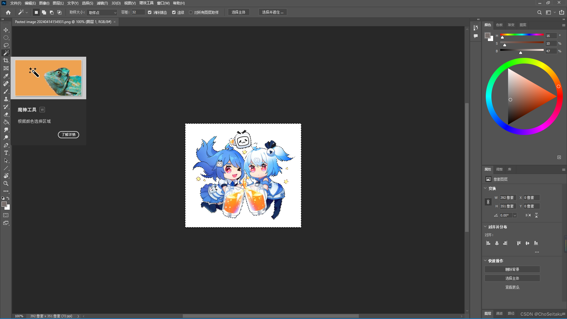
Task: Collapse the 快速操作 section
Action: pyautogui.click(x=485, y=261)
